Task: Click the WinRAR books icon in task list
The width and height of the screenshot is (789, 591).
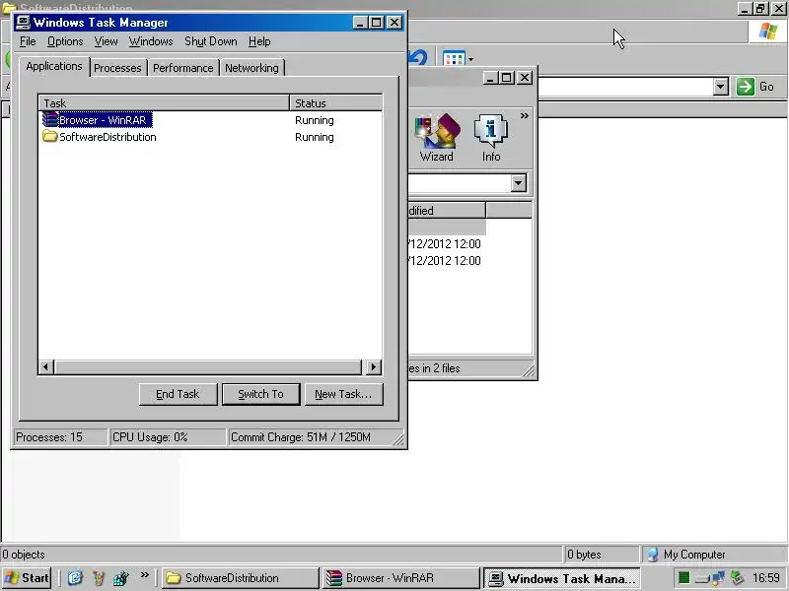Action: tap(50, 119)
